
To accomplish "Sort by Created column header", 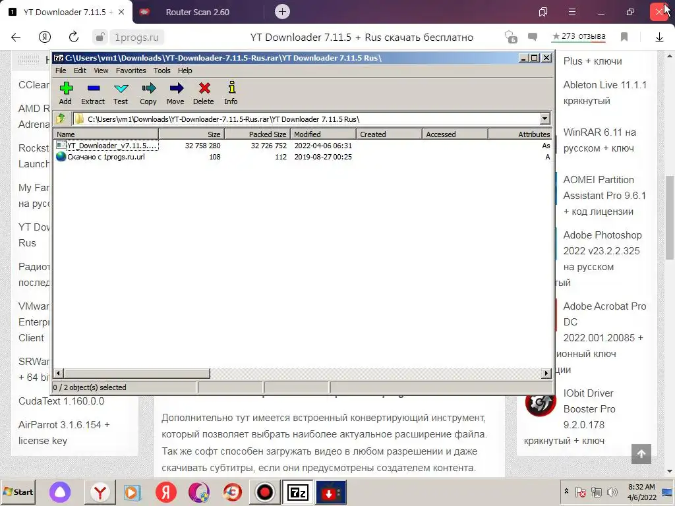I will tap(389, 134).
